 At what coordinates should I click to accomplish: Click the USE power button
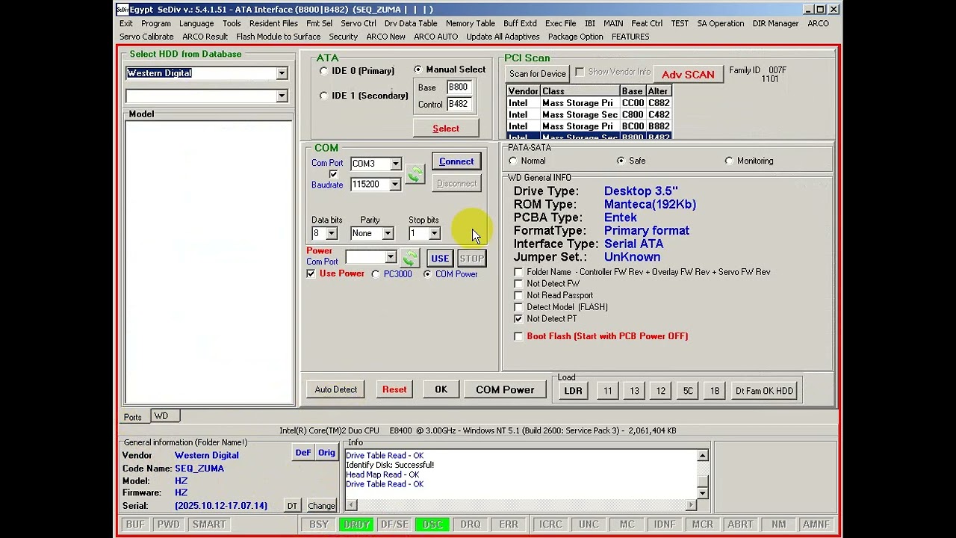coord(440,259)
